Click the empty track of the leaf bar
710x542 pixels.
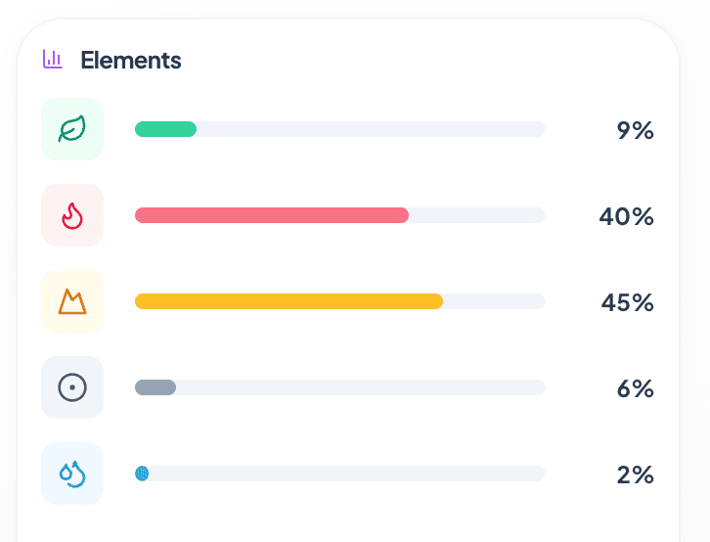point(372,129)
